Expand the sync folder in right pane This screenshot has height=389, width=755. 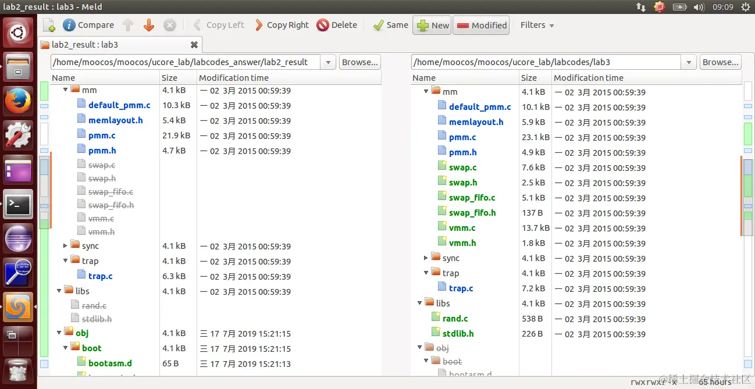[x=426, y=258]
